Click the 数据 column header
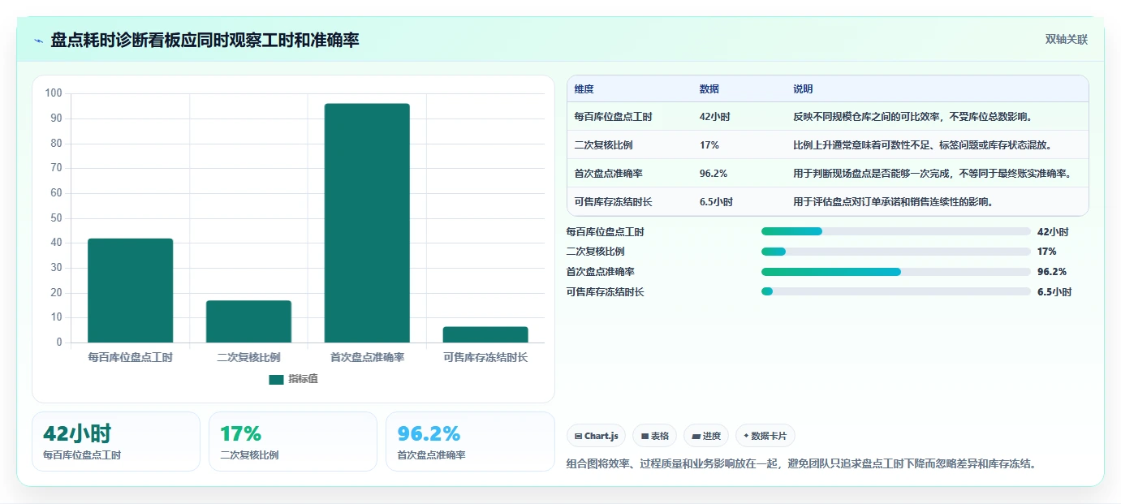The width and height of the screenshot is (1121, 504). click(709, 89)
